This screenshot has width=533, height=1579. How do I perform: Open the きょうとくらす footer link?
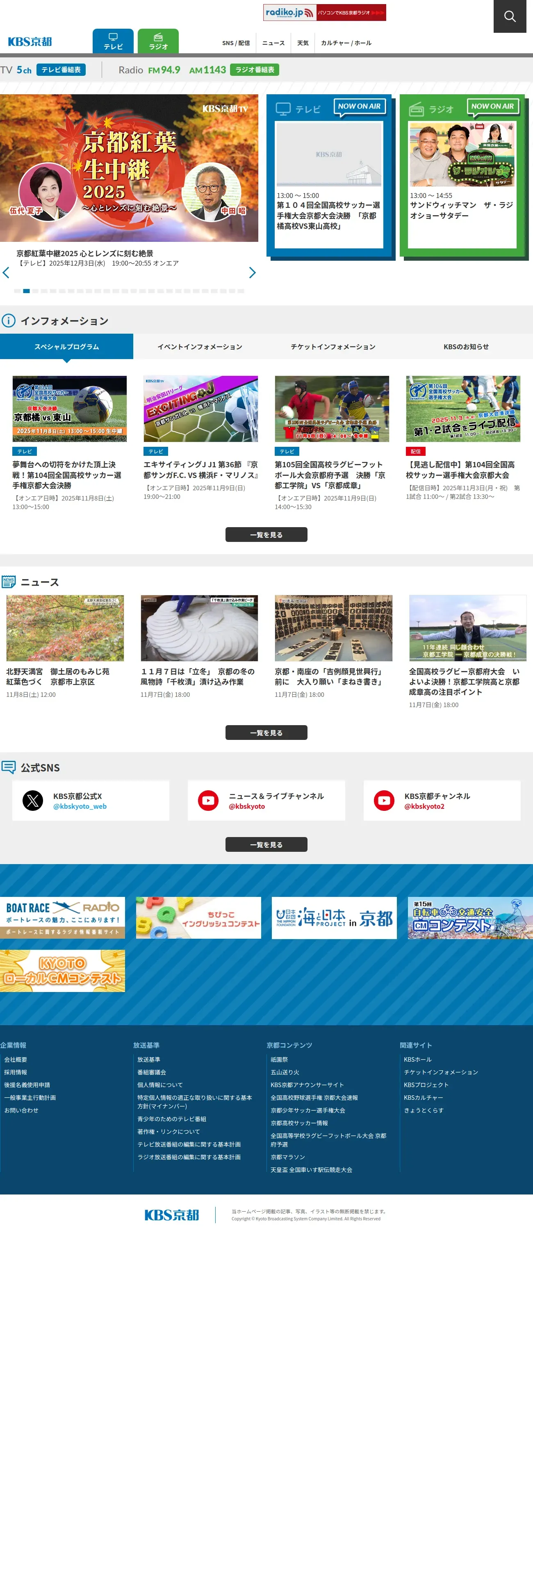click(x=423, y=1110)
